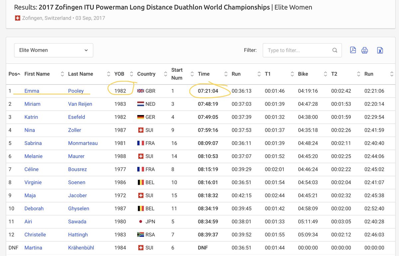Select finish time 07:48:19
This screenshot has width=399, height=256.
click(208, 104)
